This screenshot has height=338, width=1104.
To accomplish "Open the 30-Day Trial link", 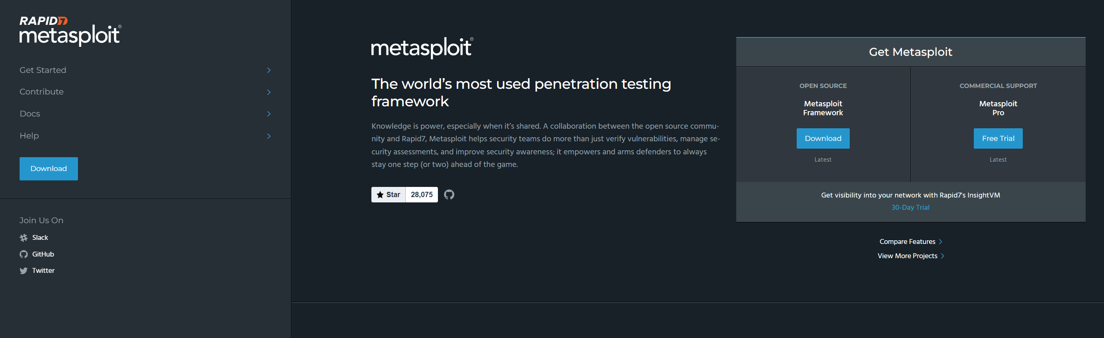I will pos(910,207).
